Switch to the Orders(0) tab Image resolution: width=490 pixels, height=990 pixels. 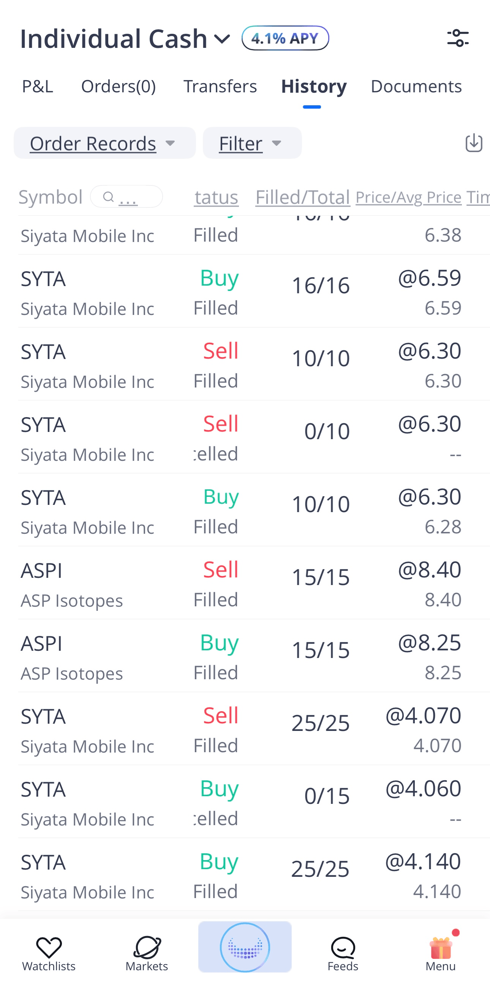119,86
